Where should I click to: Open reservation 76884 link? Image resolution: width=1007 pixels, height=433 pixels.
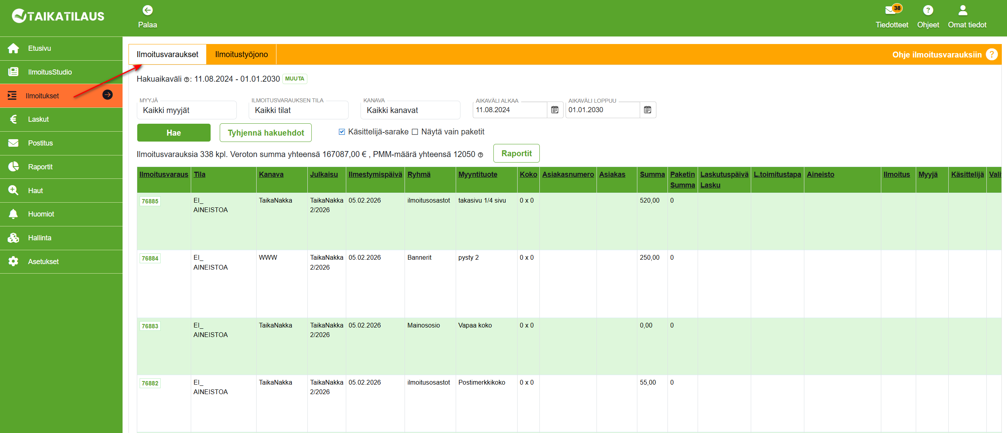[x=150, y=259]
